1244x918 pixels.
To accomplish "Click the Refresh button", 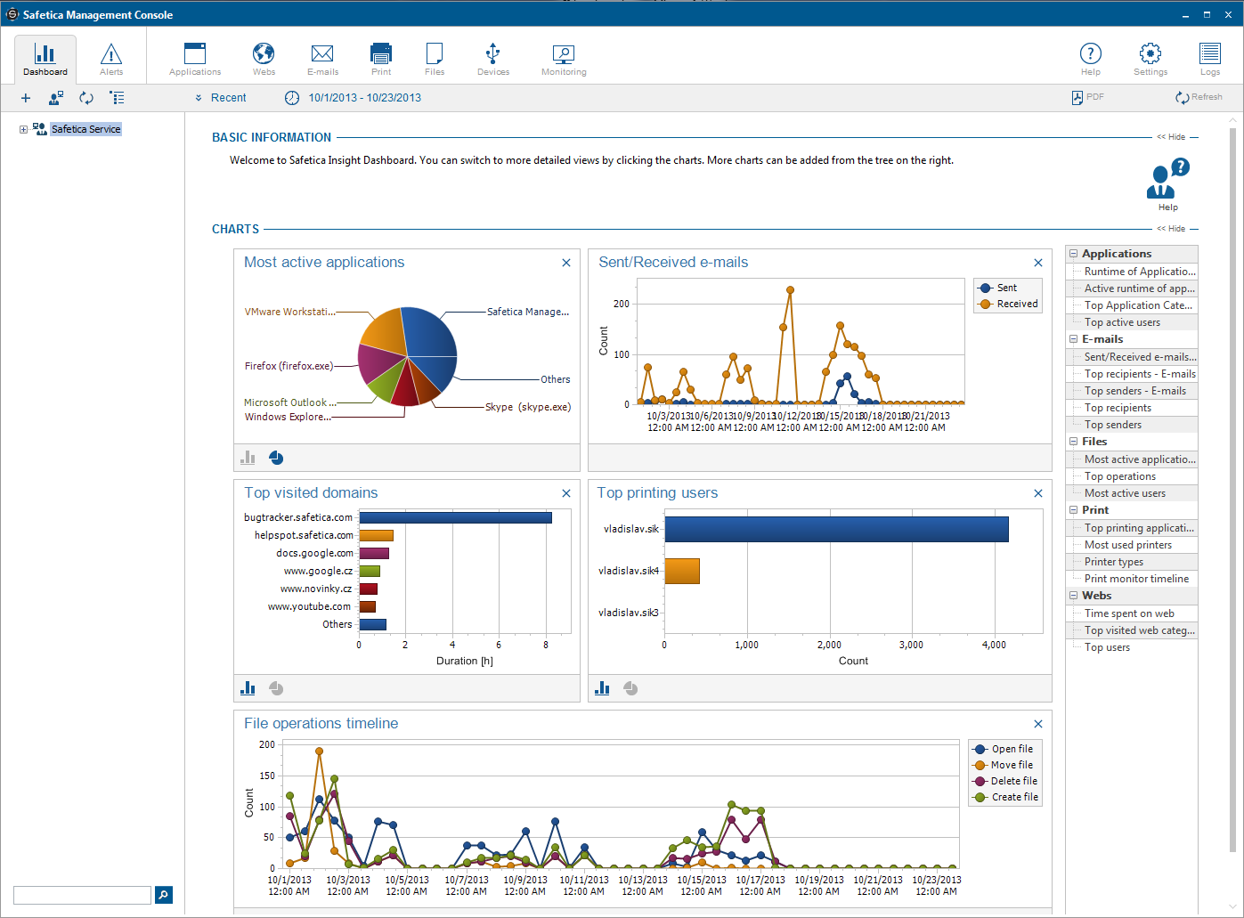I will coord(1199,97).
